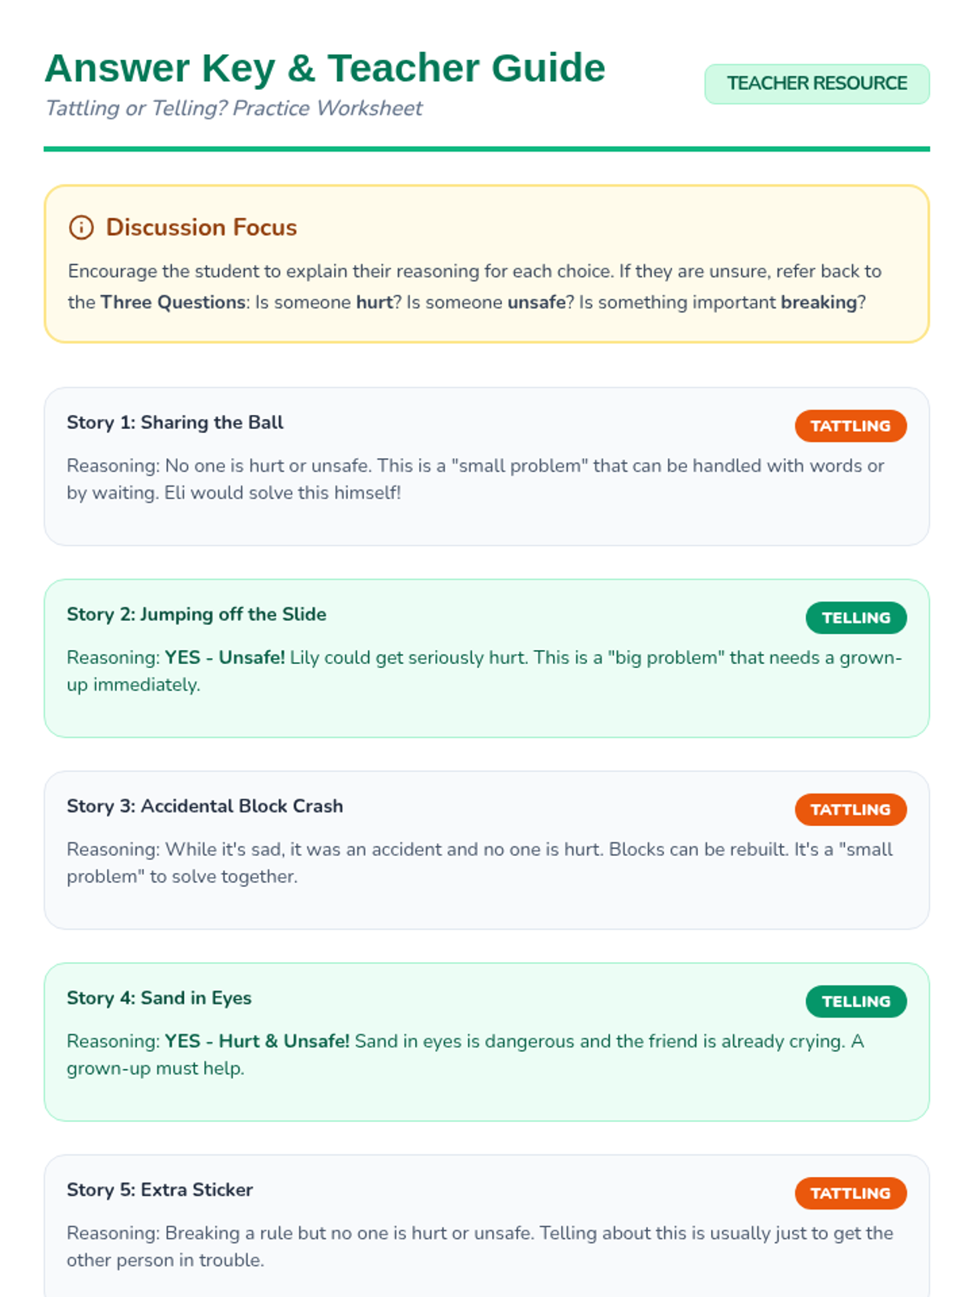Click the Story 4: Sand in Eyes title
This screenshot has width=973, height=1297.
pos(159,998)
